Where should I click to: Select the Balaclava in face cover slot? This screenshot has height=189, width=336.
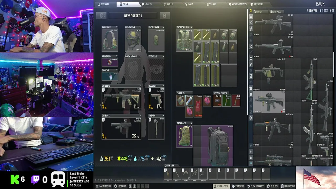[x=156, y=40]
